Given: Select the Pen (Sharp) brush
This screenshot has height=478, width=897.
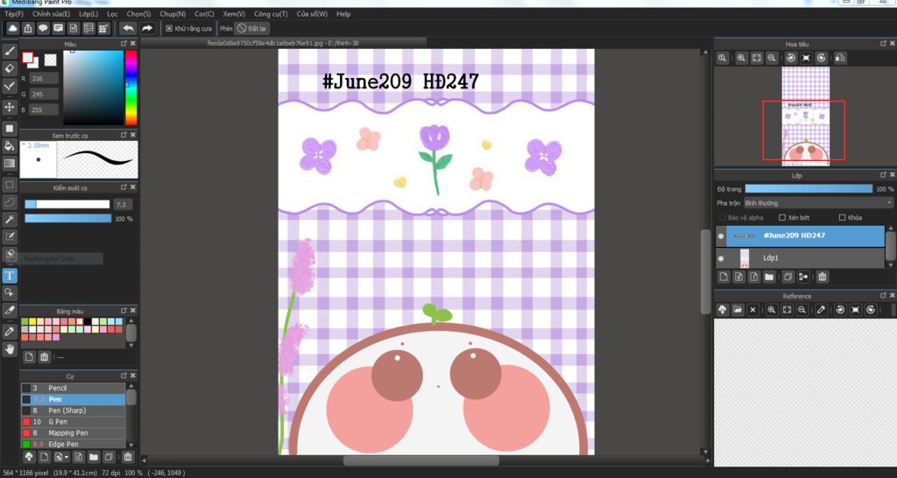Looking at the screenshot, I should coord(74,411).
